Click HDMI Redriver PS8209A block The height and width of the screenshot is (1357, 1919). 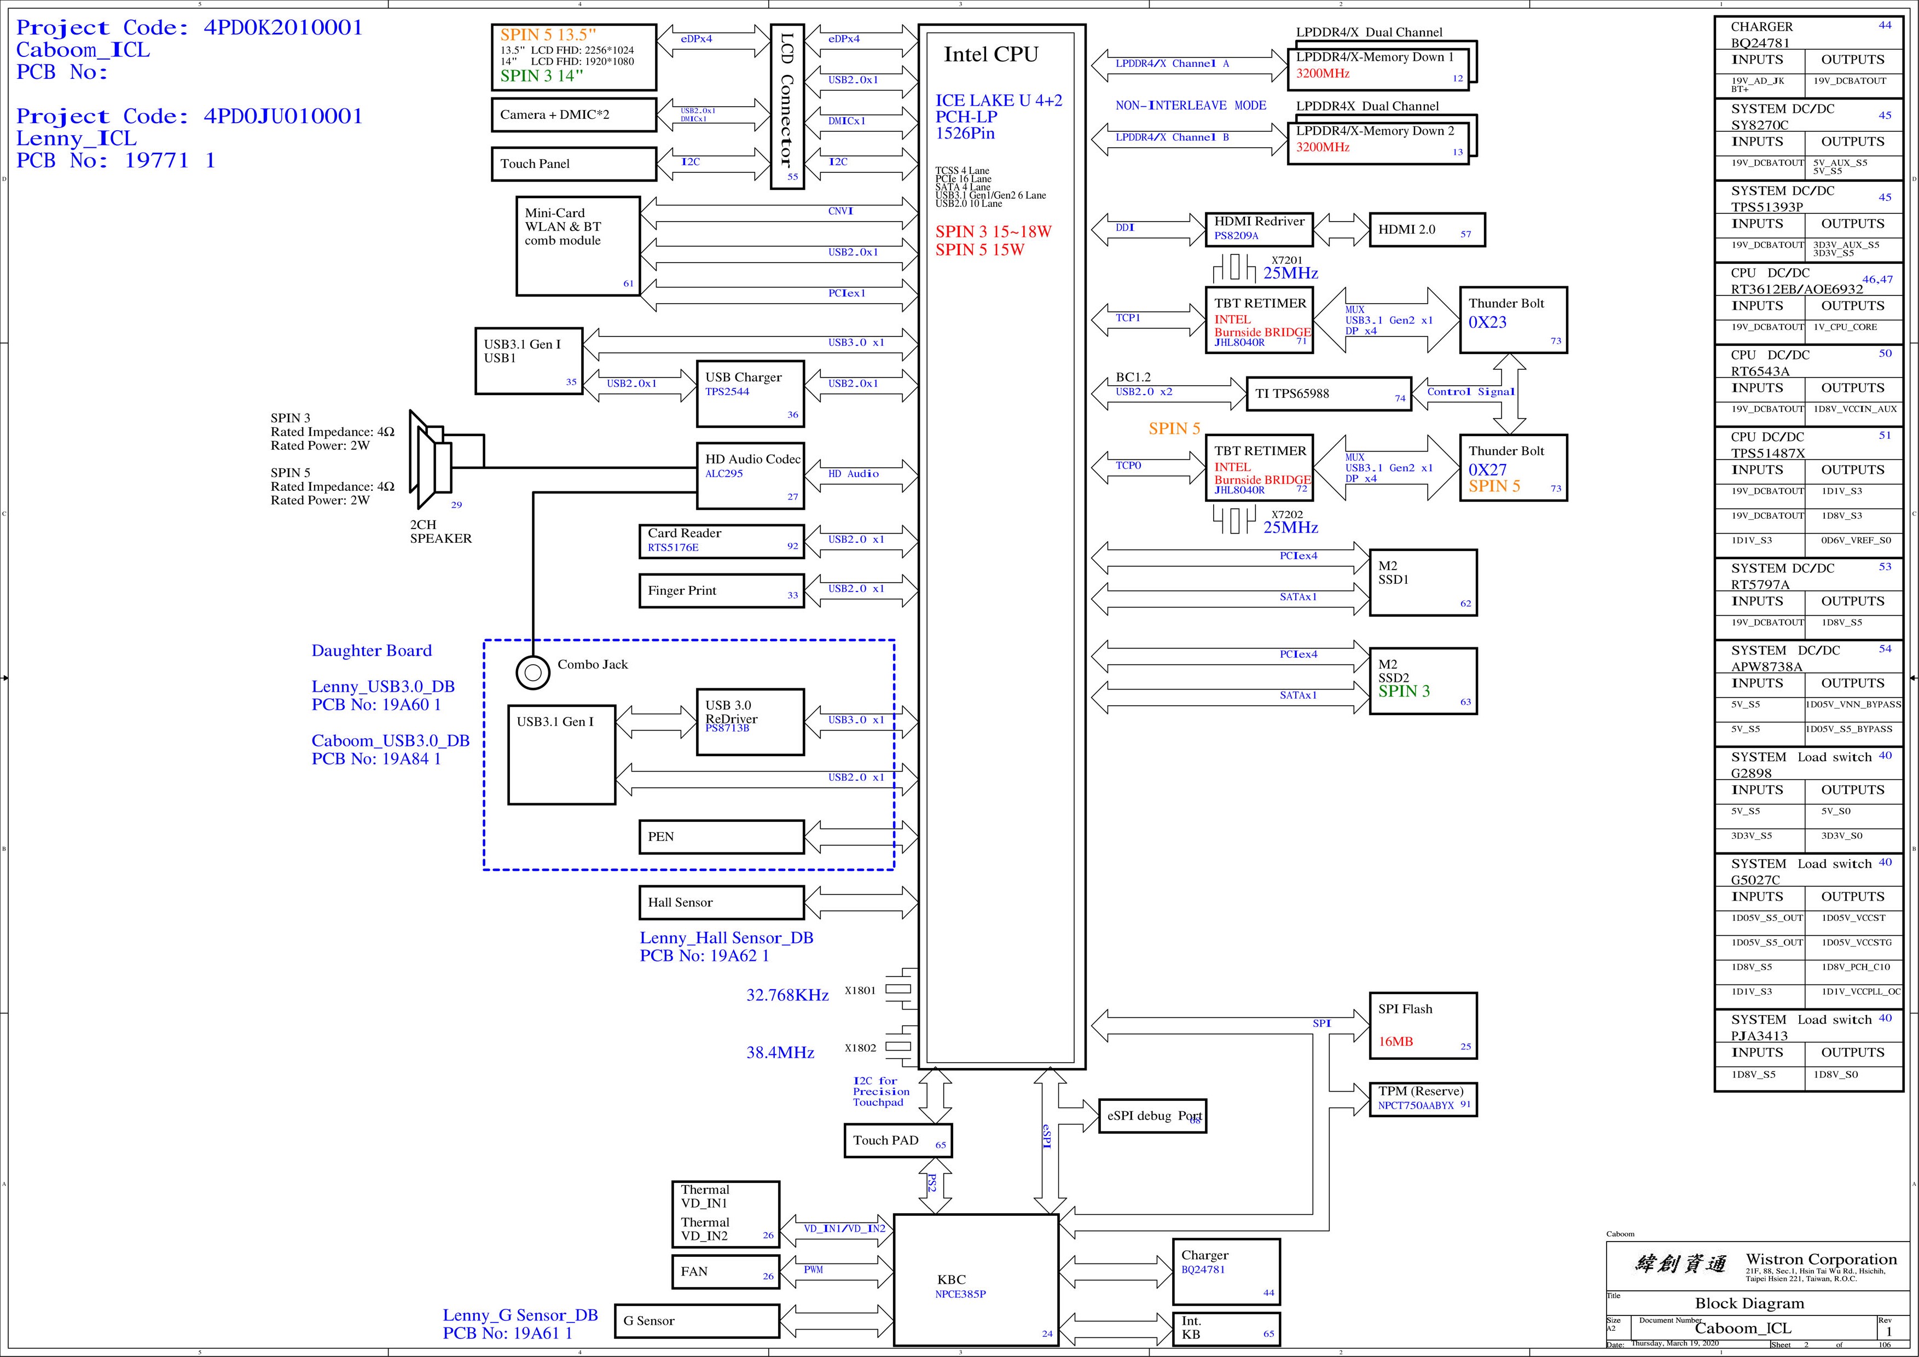pyautogui.click(x=1259, y=229)
